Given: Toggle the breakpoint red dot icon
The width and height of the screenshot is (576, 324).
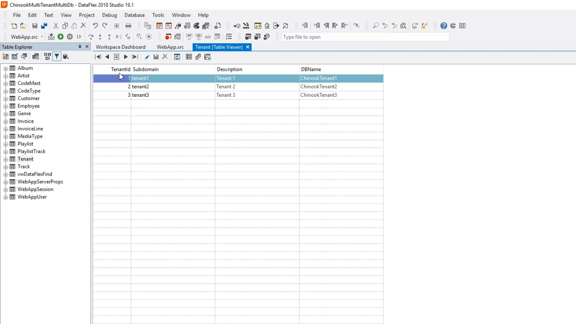Looking at the screenshot, I should pyautogui.click(x=168, y=37).
